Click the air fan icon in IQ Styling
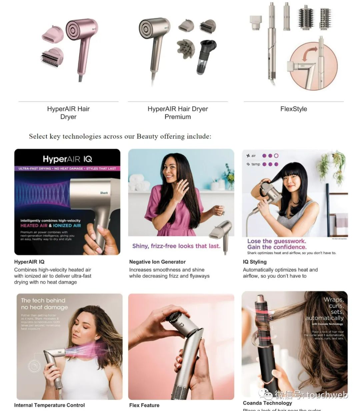 248,156
